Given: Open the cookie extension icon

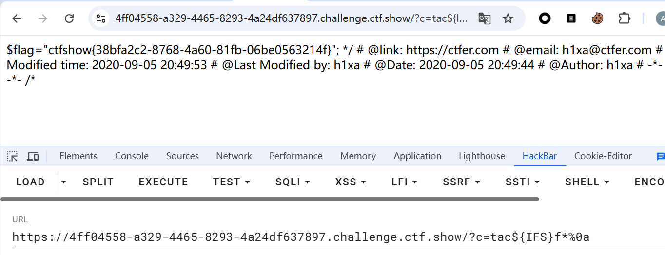Looking at the screenshot, I should (x=597, y=18).
